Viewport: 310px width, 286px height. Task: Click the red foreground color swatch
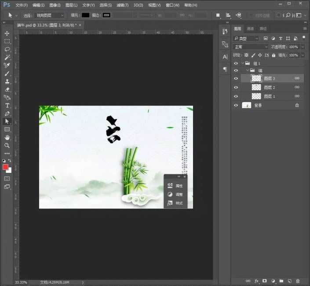(x=6, y=167)
